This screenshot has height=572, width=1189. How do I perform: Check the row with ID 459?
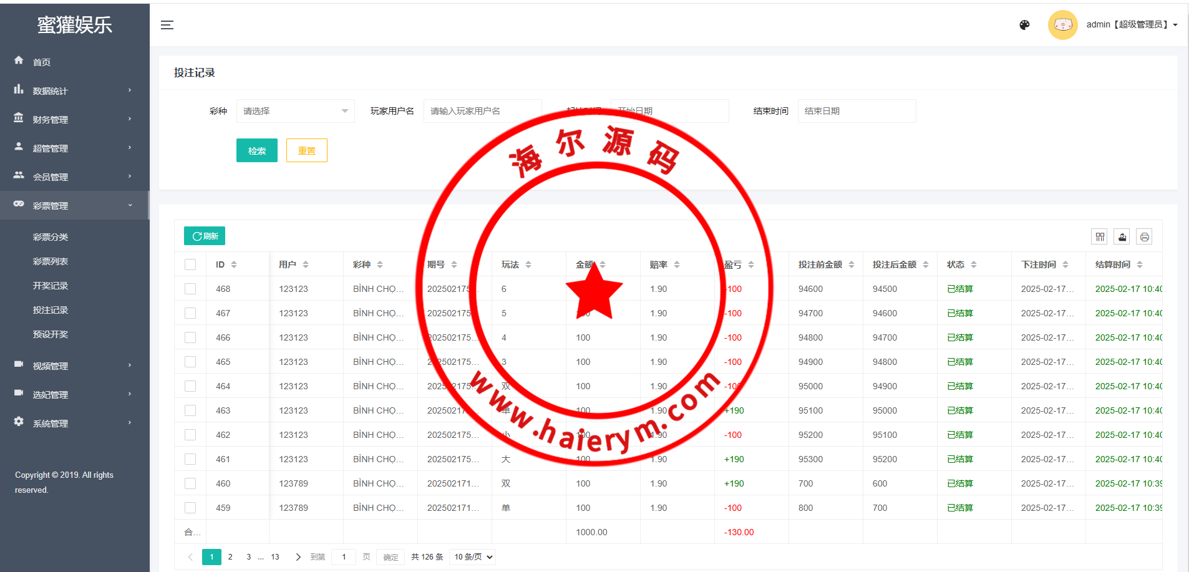[x=190, y=508]
